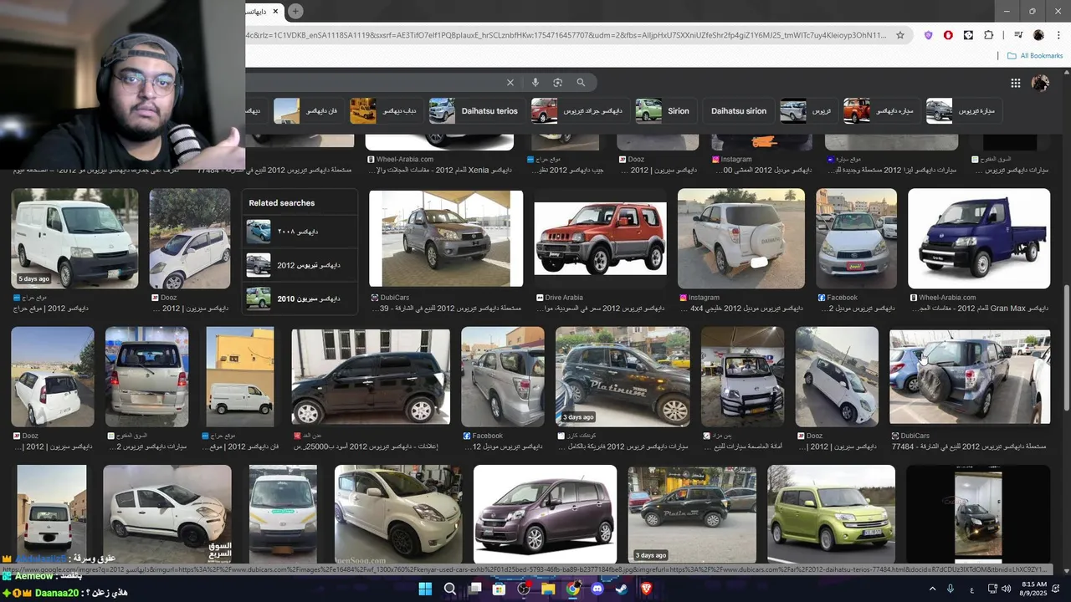
Task: Open the green boxy car image
Action: coord(831,514)
